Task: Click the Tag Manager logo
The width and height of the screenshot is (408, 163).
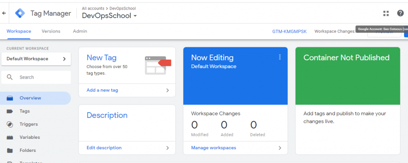Action: click(x=20, y=13)
